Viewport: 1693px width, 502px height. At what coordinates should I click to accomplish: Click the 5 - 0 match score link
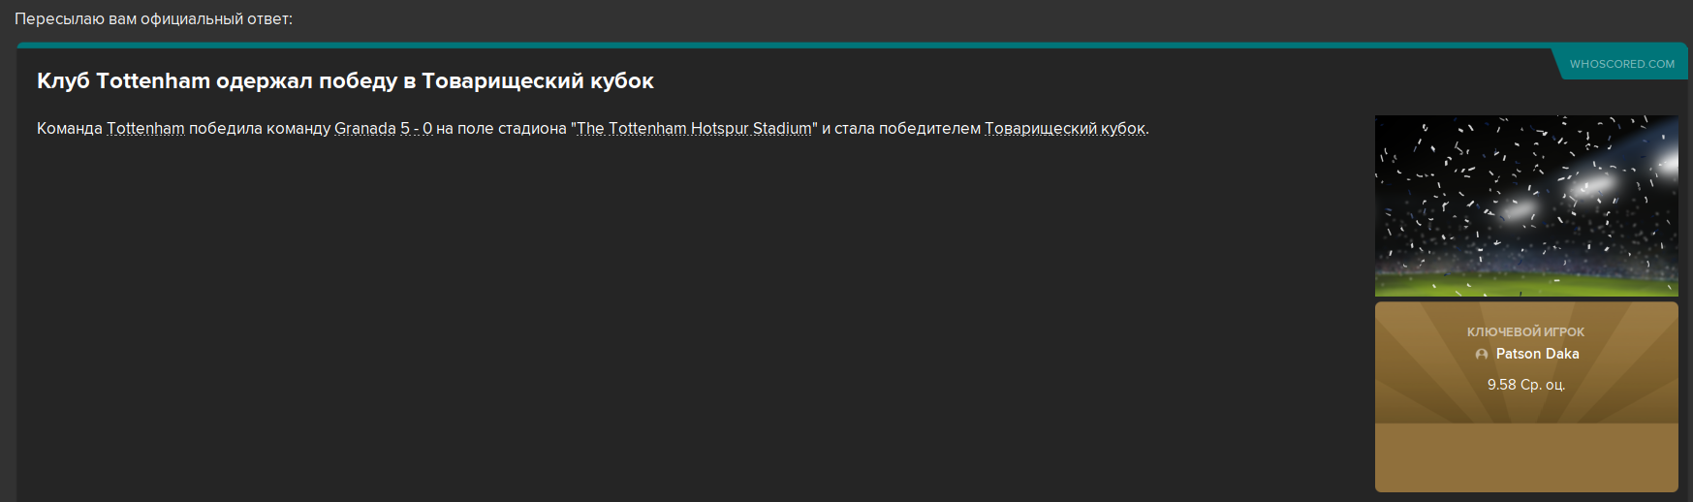coord(417,129)
